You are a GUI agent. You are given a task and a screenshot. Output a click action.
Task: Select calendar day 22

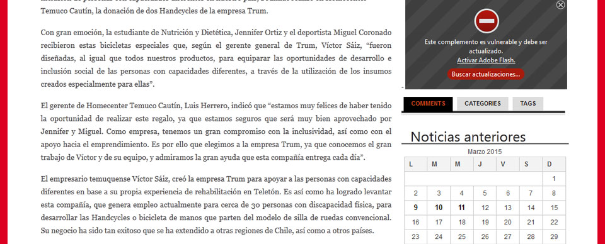coord(554,223)
